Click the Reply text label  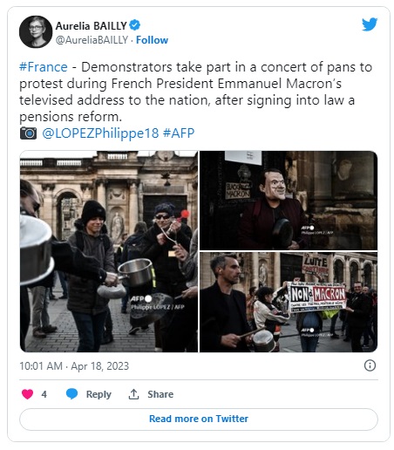(98, 394)
